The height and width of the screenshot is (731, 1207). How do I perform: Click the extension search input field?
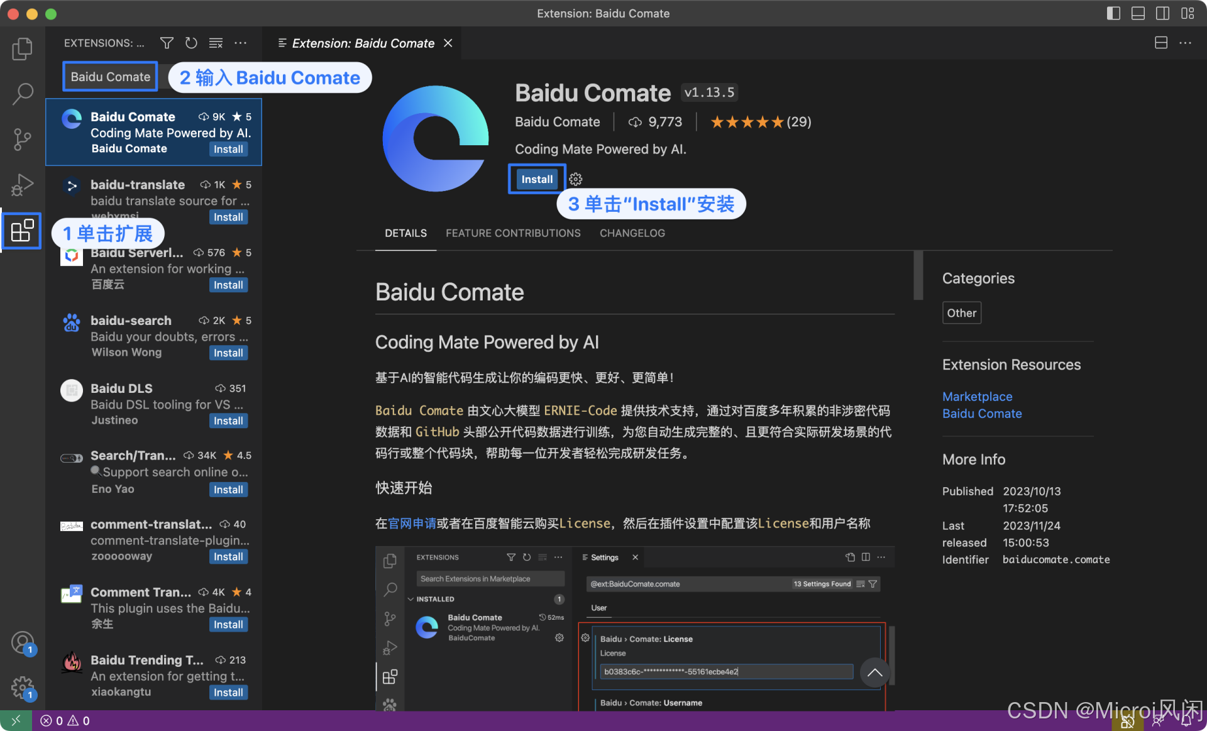(111, 77)
